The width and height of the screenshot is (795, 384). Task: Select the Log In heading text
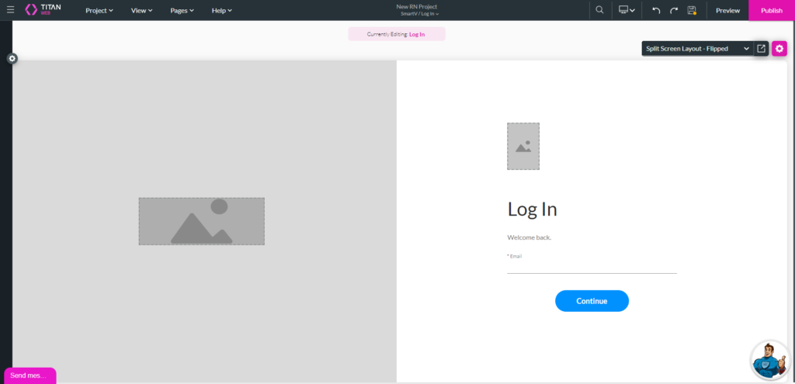tap(533, 209)
